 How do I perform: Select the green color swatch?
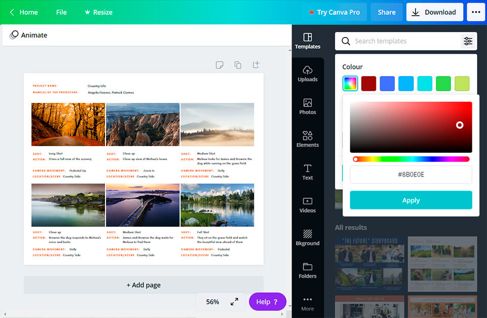[443, 83]
